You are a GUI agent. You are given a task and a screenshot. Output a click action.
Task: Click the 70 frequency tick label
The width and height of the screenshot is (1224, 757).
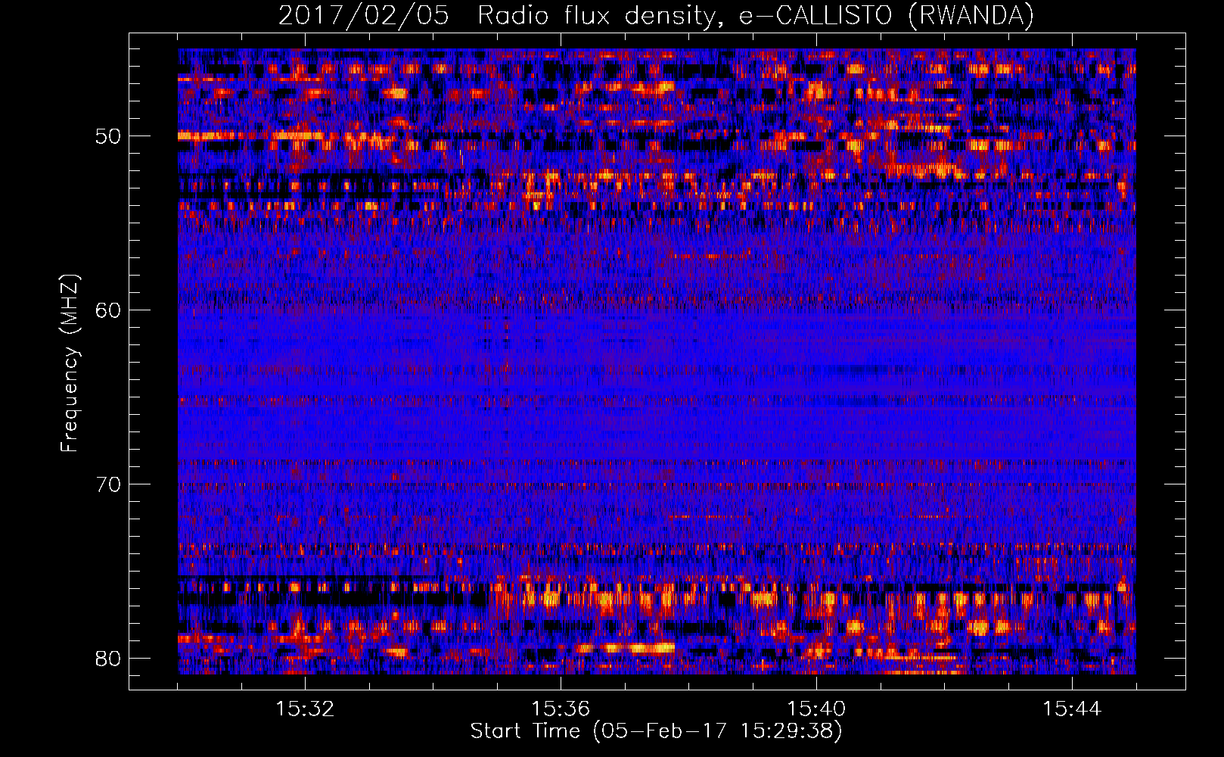coord(108,484)
